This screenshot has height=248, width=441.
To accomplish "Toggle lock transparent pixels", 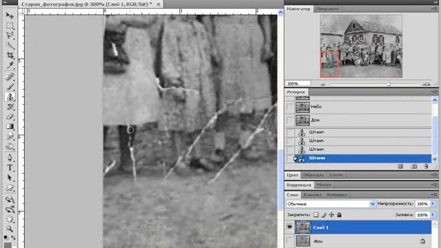I will (x=316, y=215).
